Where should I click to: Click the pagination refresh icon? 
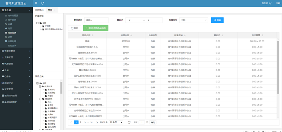coord(129,122)
